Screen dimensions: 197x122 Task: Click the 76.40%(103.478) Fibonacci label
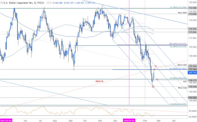[178, 104]
